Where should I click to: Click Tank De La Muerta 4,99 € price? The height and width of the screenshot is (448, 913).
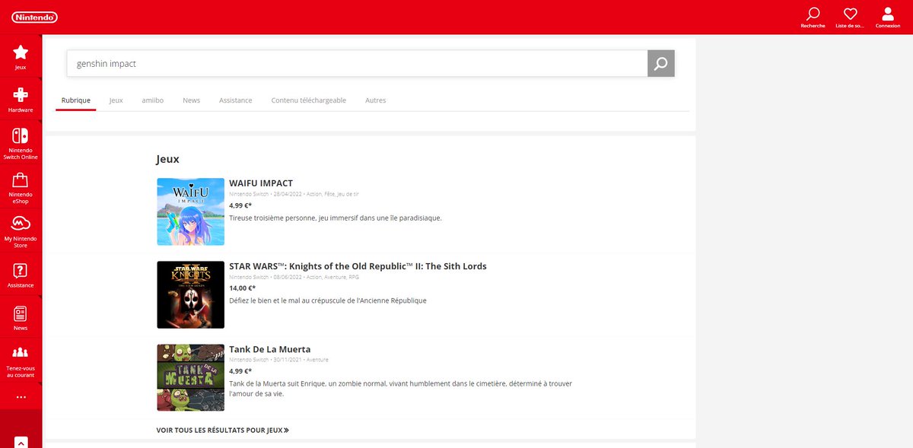(x=240, y=371)
